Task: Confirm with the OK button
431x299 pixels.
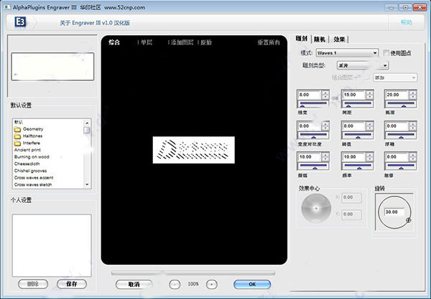Action: click(252, 285)
